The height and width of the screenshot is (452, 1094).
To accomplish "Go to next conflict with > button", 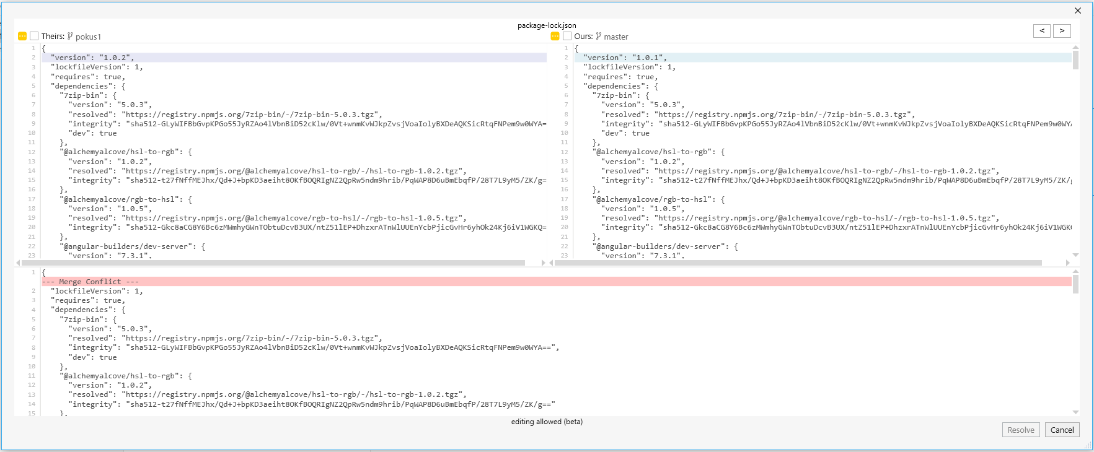I will point(1062,30).
